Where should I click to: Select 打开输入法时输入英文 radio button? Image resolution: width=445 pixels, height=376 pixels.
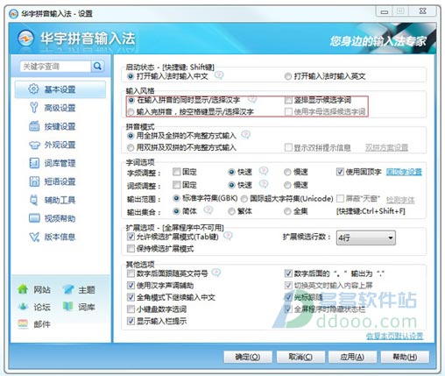(288, 76)
